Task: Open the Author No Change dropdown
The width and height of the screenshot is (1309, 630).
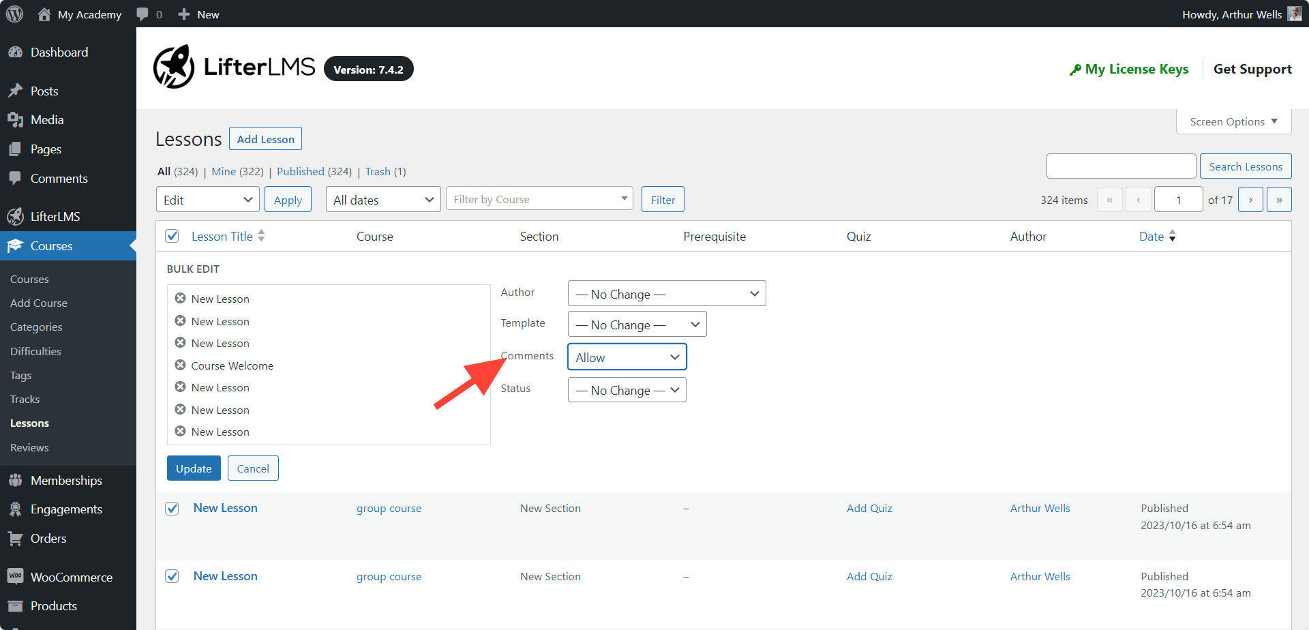Action: (x=667, y=294)
